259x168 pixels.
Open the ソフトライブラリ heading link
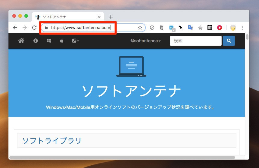(x=52, y=141)
